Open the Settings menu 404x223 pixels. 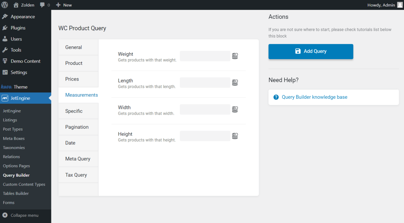point(25,72)
